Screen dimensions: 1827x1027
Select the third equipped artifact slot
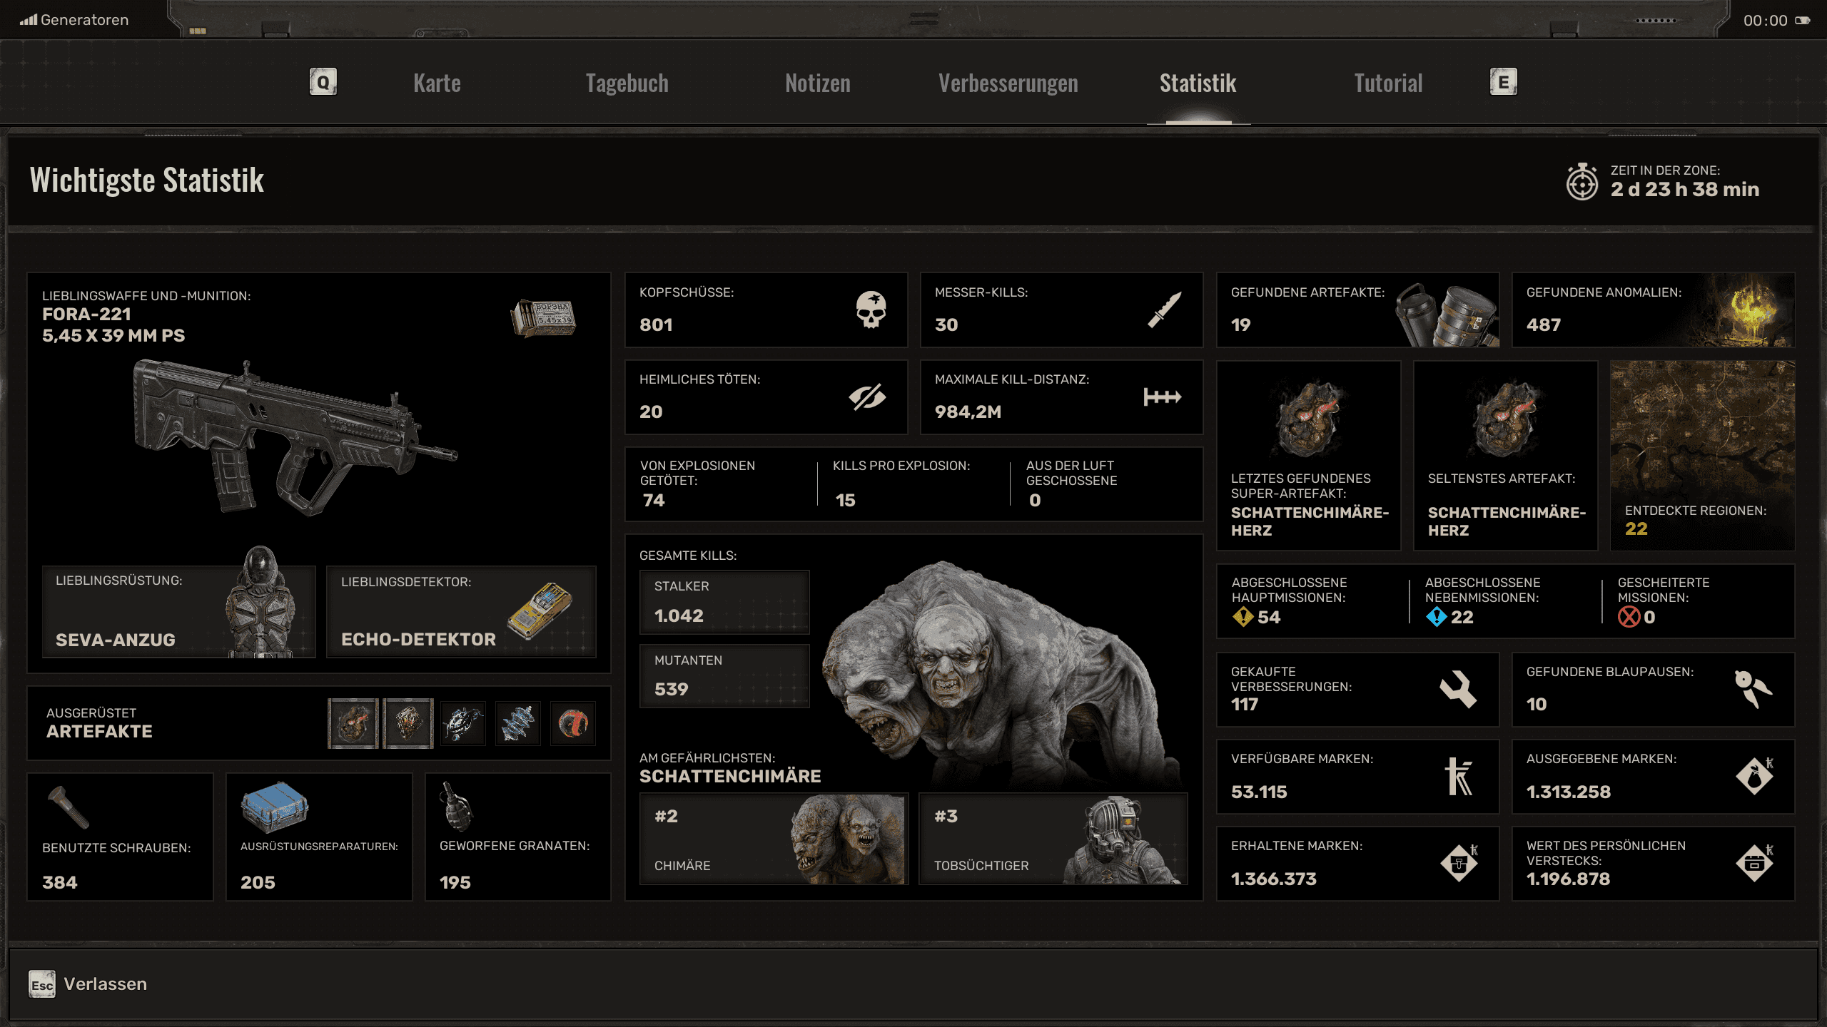[x=463, y=723]
